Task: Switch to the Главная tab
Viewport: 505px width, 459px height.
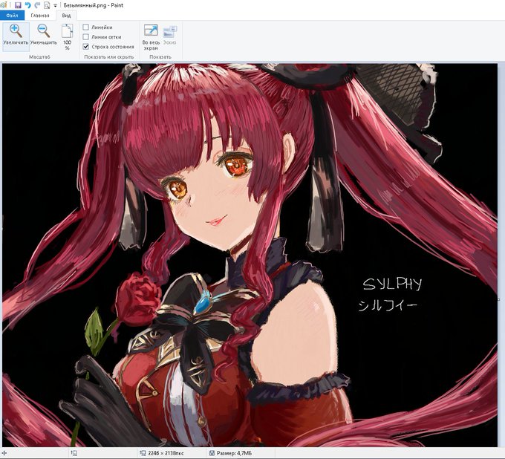Action: (x=40, y=16)
